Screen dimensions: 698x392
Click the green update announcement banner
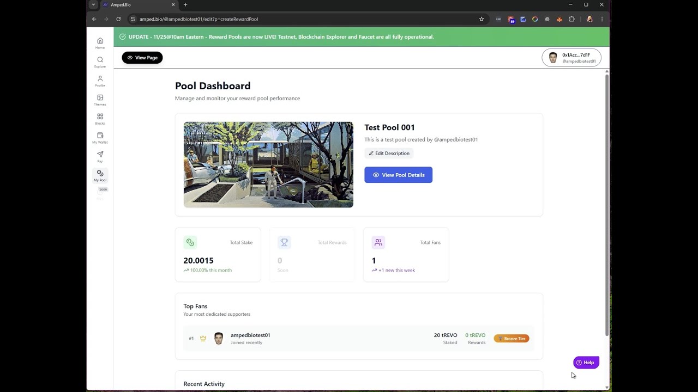pos(361,37)
